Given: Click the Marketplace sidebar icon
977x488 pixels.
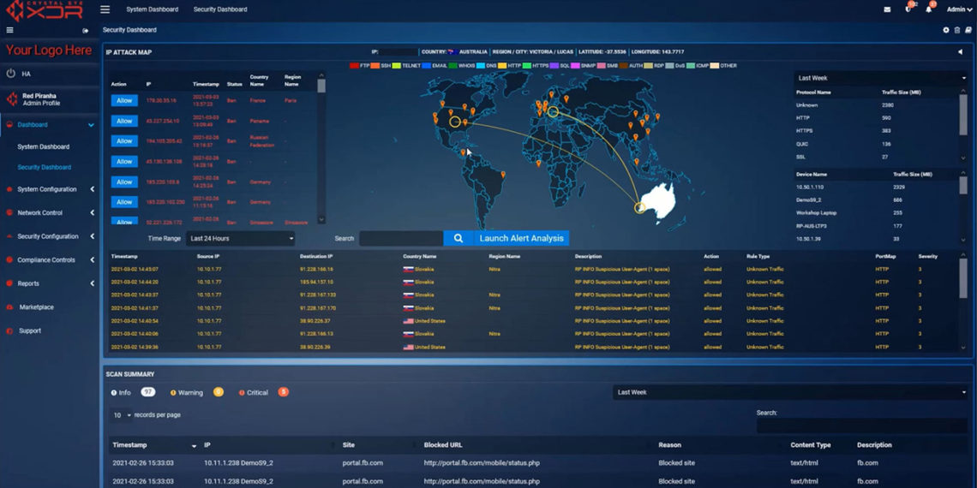Looking at the screenshot, I should 9,307.
